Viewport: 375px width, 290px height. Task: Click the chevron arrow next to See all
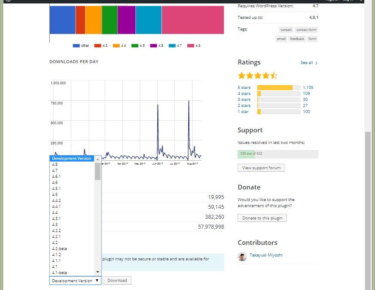pyautogui.click(x=317, y=63)
